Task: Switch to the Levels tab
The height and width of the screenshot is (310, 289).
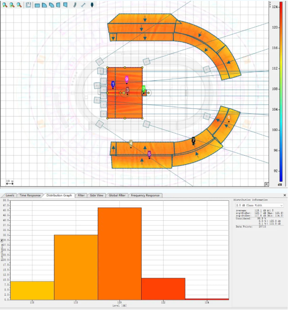Action: 10,195
